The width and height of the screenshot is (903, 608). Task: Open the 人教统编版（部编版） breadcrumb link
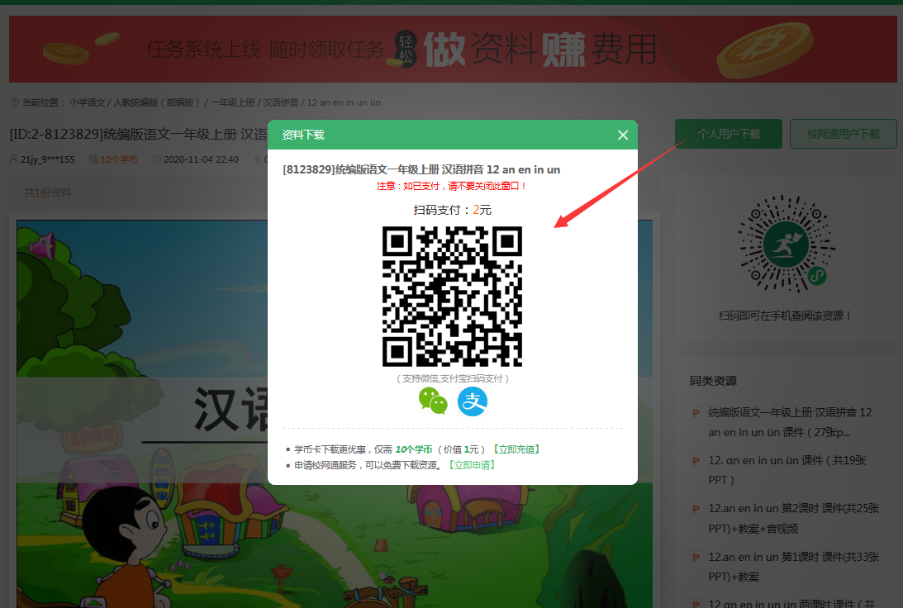(x=157, y=102)
